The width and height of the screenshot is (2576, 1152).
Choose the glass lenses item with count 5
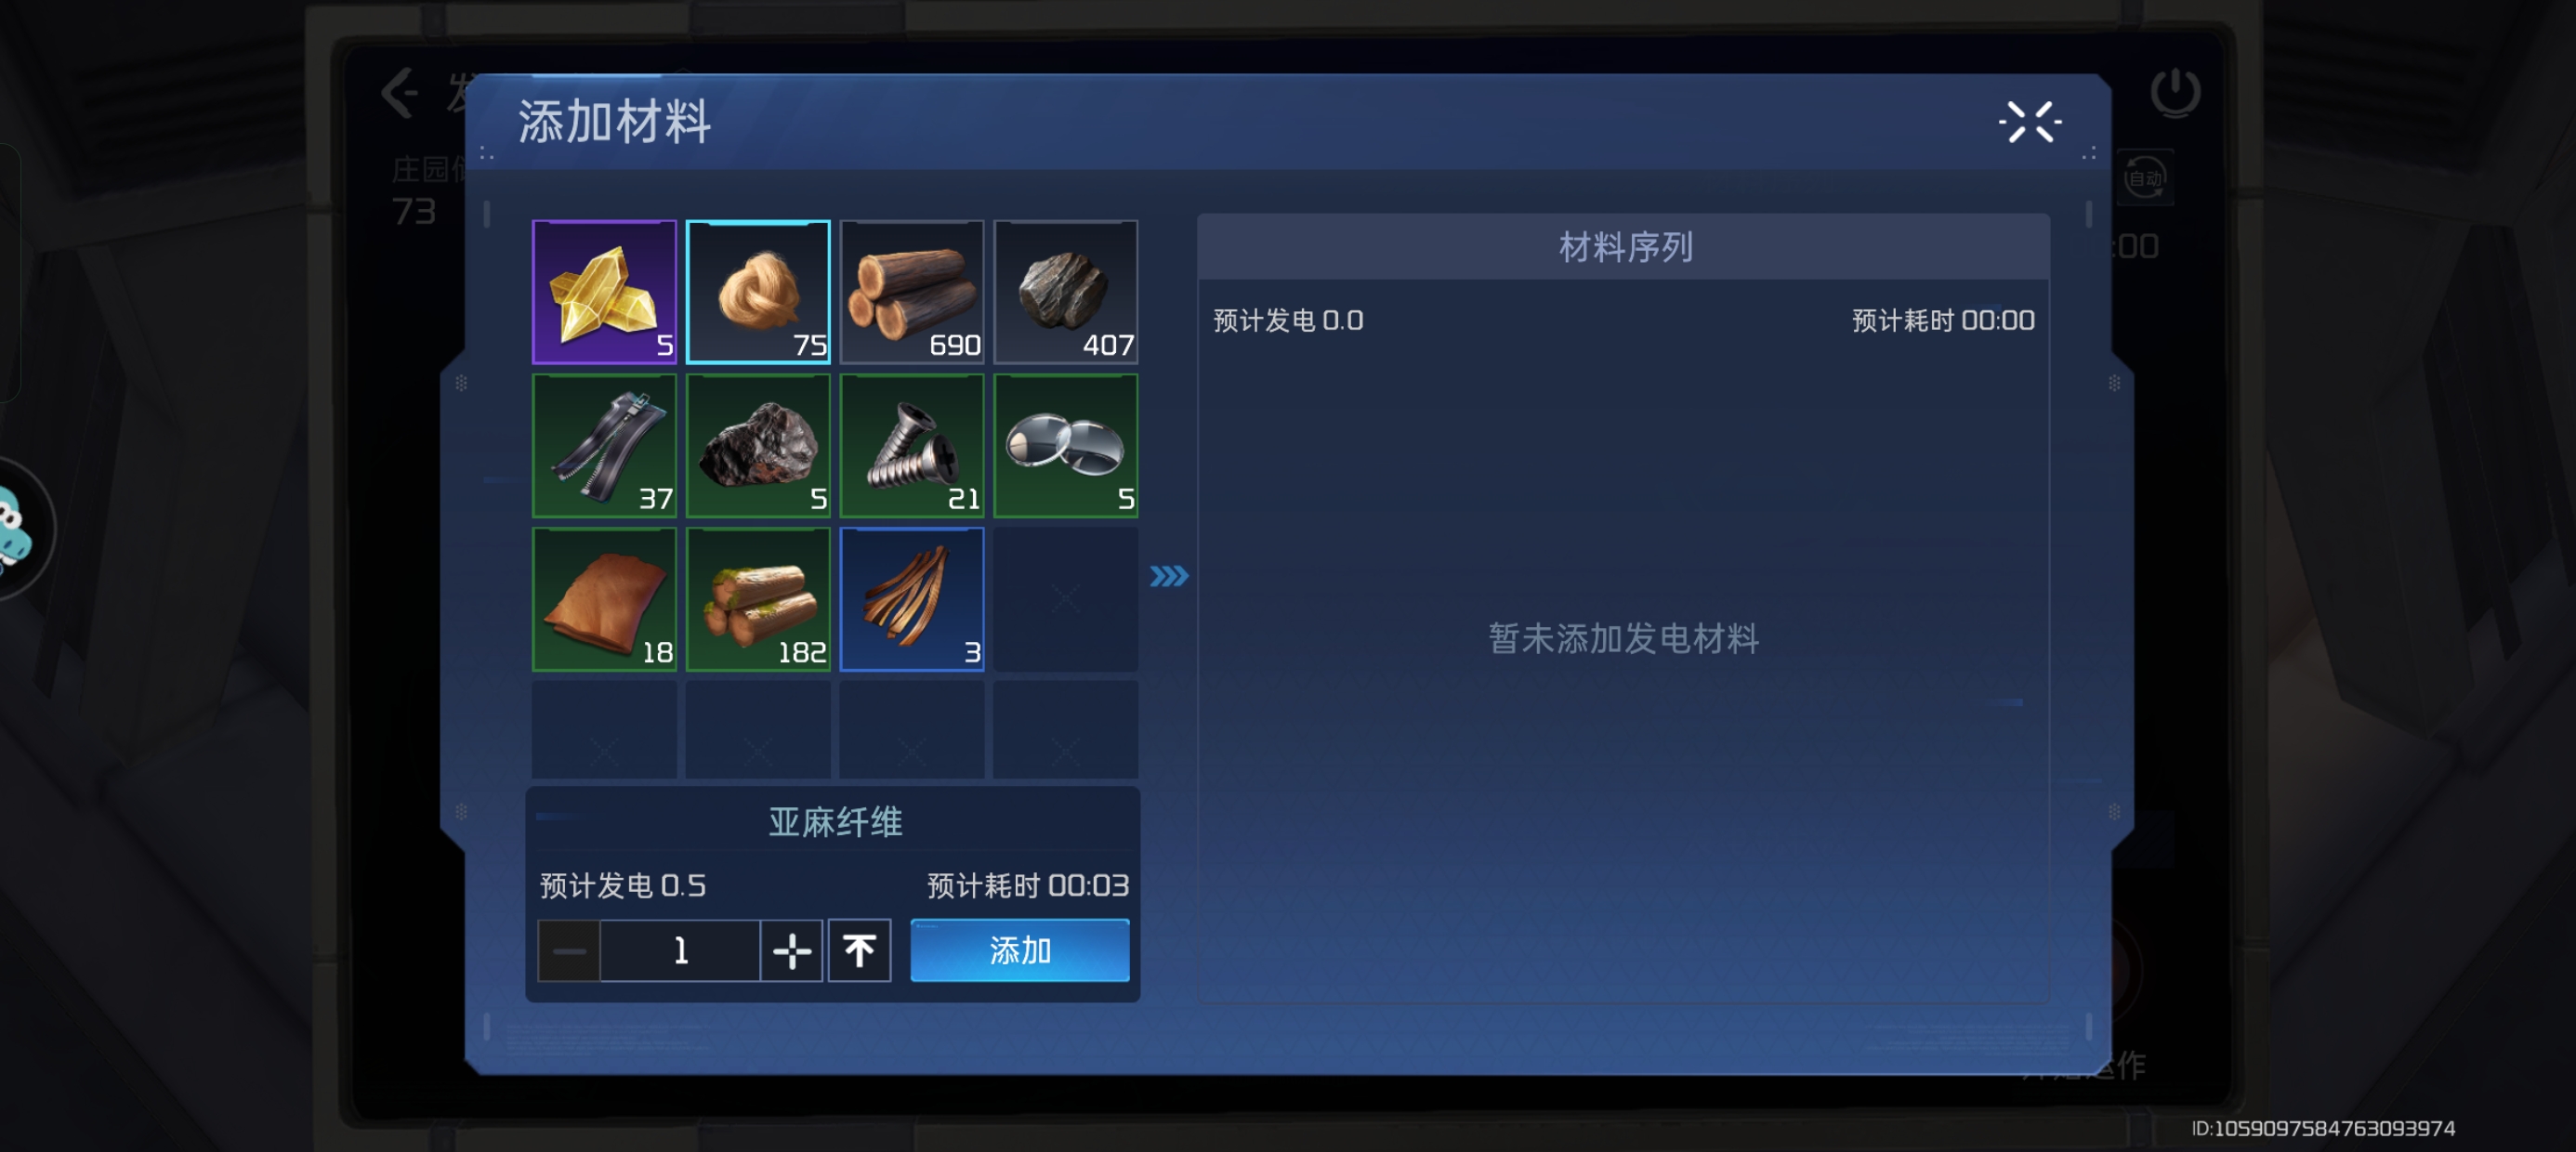click(1066, 445)
